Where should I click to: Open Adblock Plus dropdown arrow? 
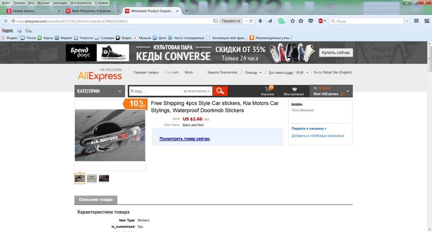(x=325, y=21)
